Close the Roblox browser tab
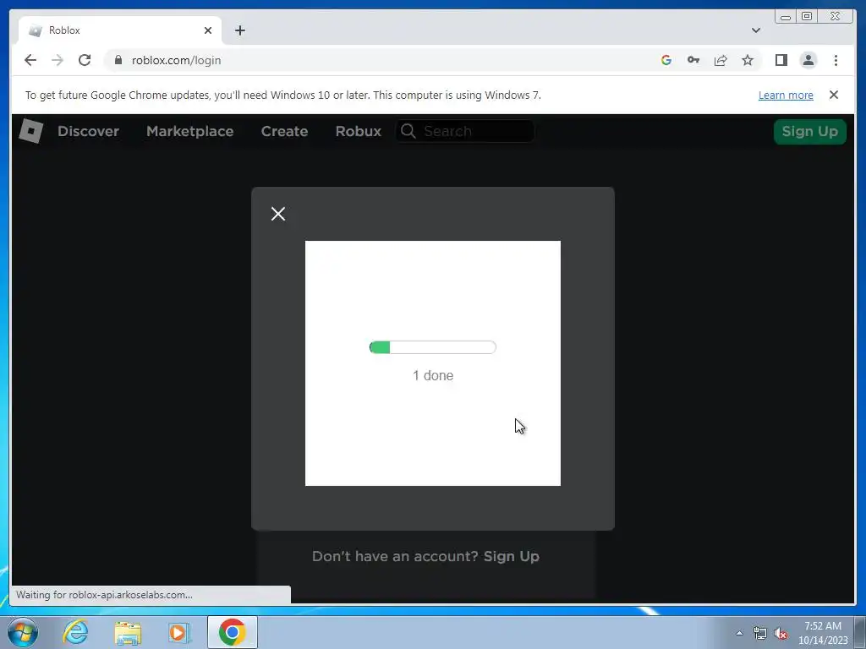This screenshot has height=649, width=866. point(208,30)
